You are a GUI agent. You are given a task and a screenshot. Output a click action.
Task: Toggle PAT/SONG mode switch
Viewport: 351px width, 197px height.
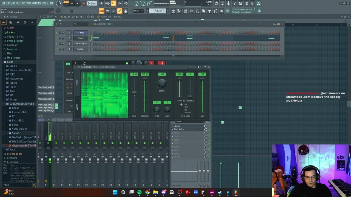pyautogui.click(x=66, y=3)
